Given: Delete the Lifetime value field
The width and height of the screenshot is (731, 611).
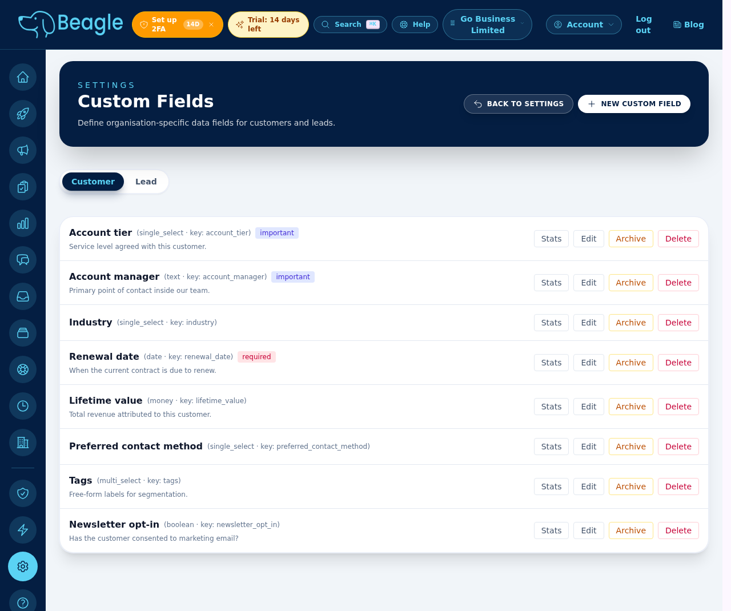Looking at the screenshot, I should coord(678,407).
